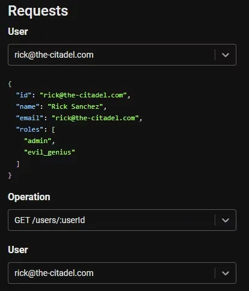The height and width of the screenshot is (291, 249).
Task: Click the User label under the Requests heading
Action: tap(18, 31)
